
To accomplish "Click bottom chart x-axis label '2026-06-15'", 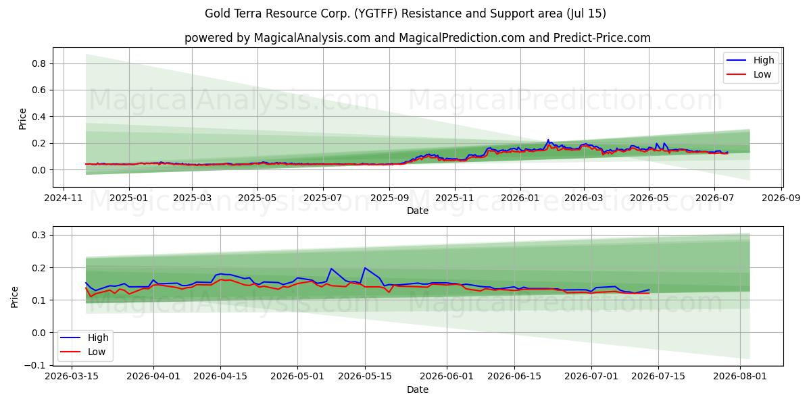I will tap(514, 377).
